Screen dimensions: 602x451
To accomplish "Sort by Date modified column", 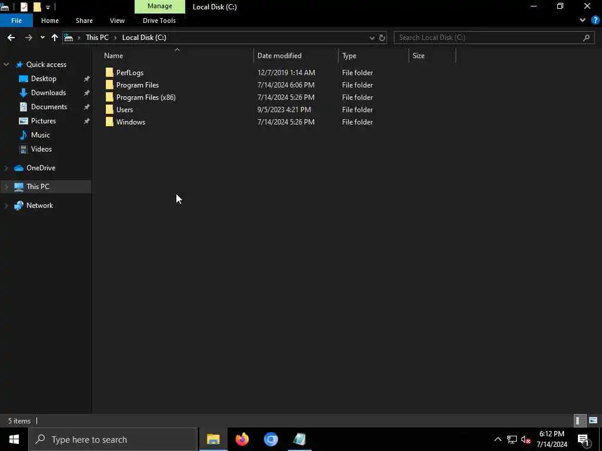I will point(279,56).
